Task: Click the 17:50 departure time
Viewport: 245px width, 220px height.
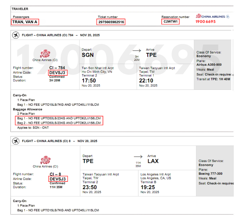Action: (x=89, y=81)
